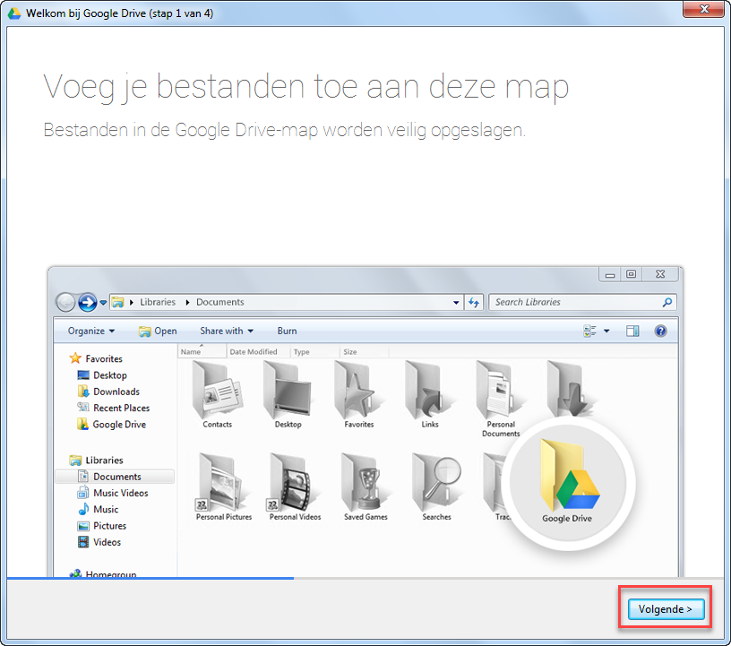Click the Size column header
The height and width of the screenshot is (646, 731).
(x=364, y=352)
